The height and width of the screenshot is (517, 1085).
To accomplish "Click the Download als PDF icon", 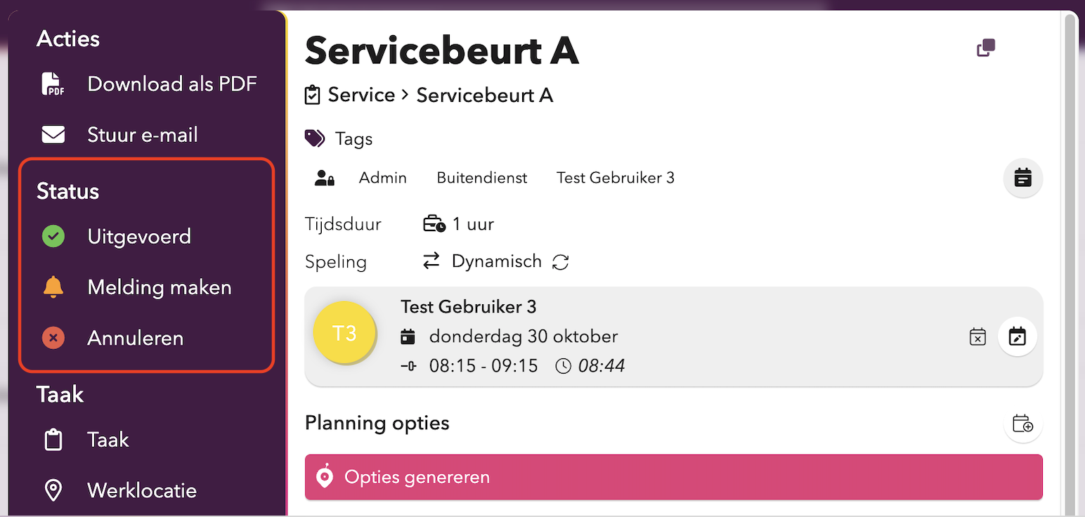I will point(53,84).
